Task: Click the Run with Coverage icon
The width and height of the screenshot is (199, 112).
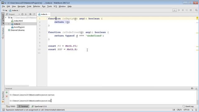Action: click(187, 10)
